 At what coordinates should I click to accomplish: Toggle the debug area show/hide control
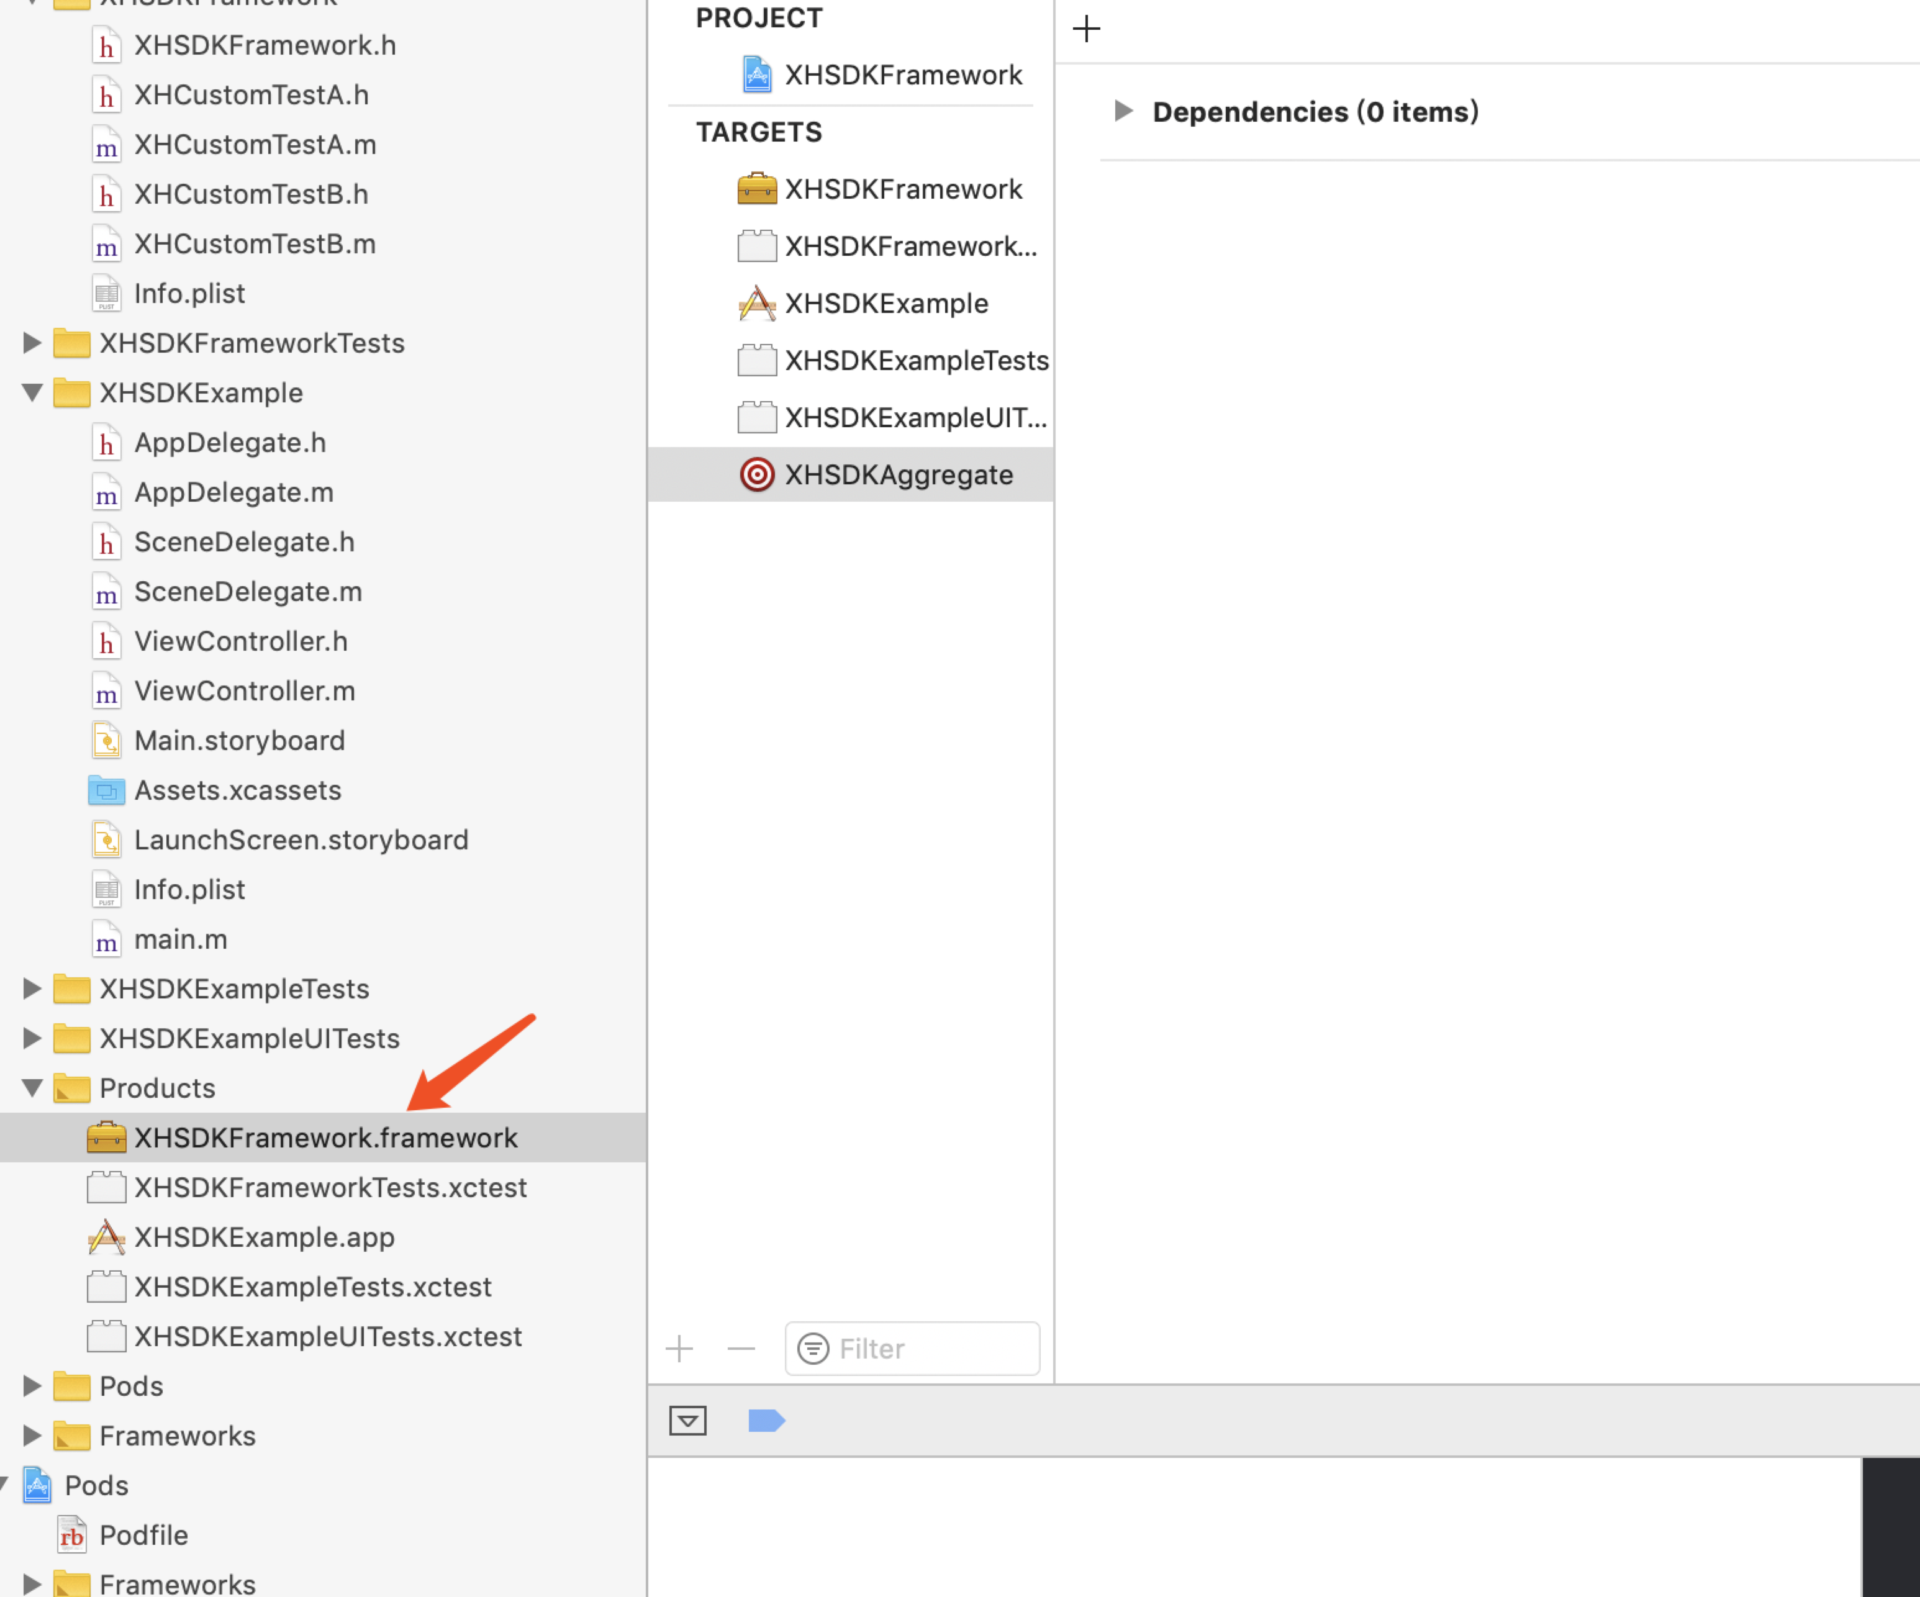(687, 1421)
